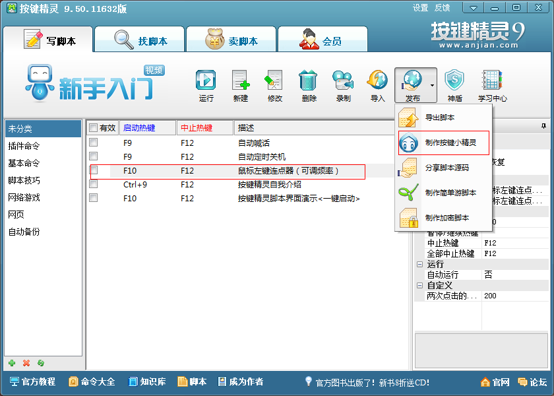Toggle the 有效 header checkbox
This screenshot has height=396, width=554.
pyautogui.click(x=93, y=127)
